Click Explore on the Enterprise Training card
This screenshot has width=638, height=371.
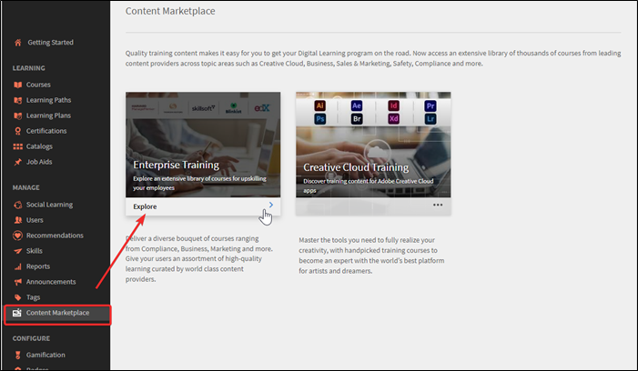click(145, 206)
